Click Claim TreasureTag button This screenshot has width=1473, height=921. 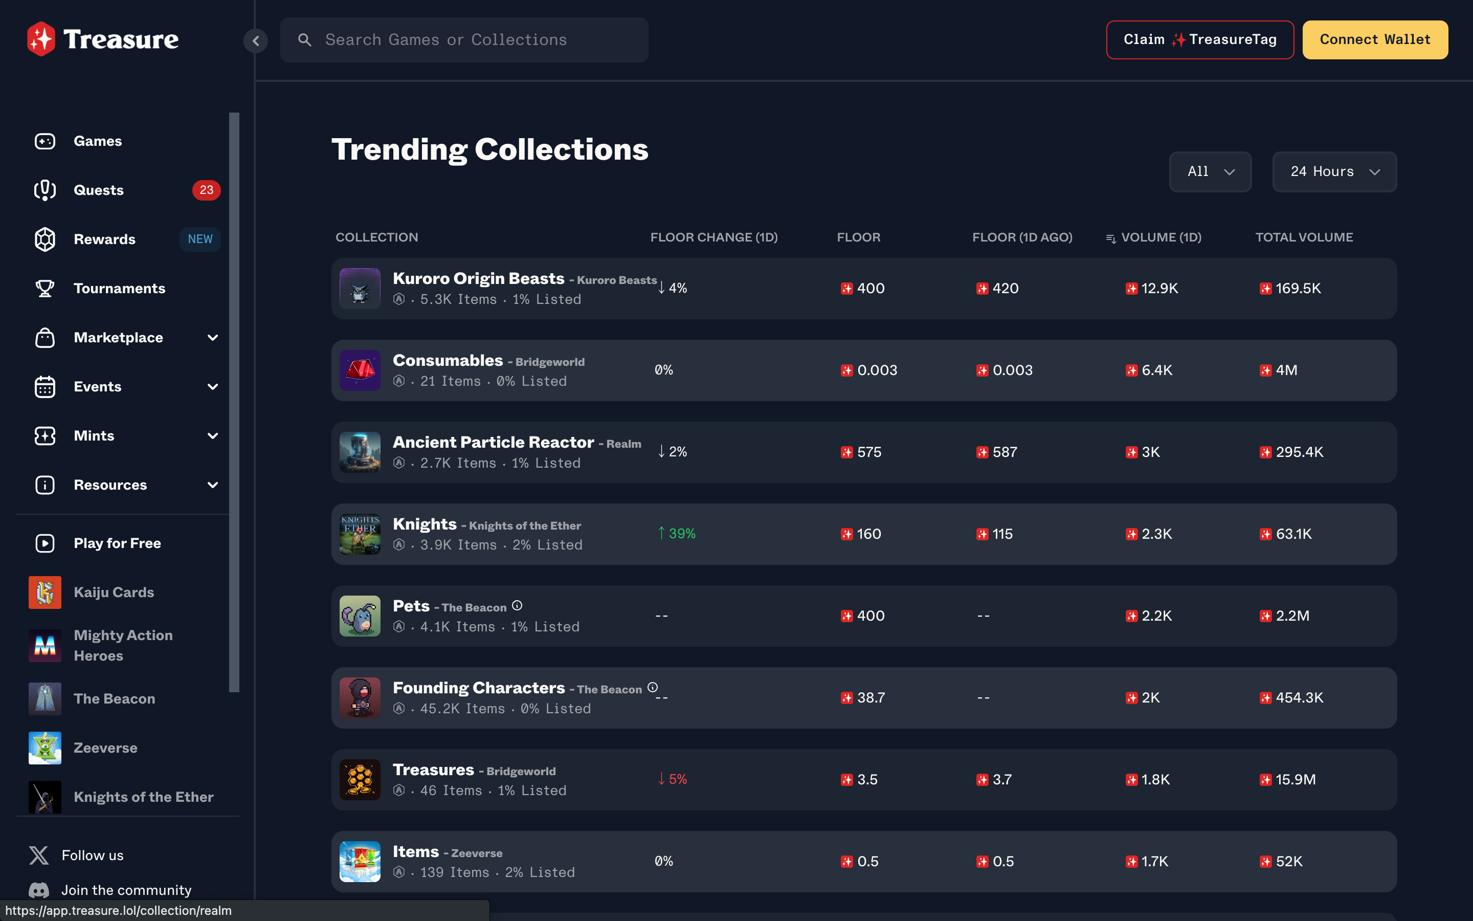tap(1200, 39)
